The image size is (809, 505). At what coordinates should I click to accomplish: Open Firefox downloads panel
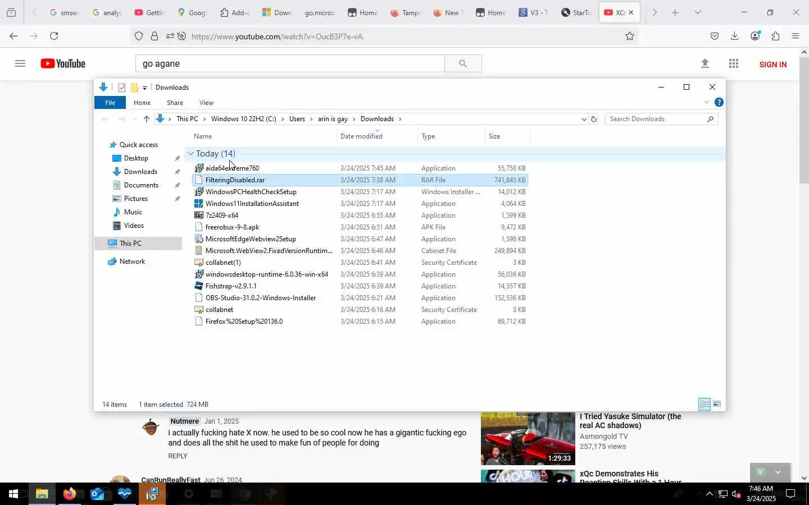(734, 36)
